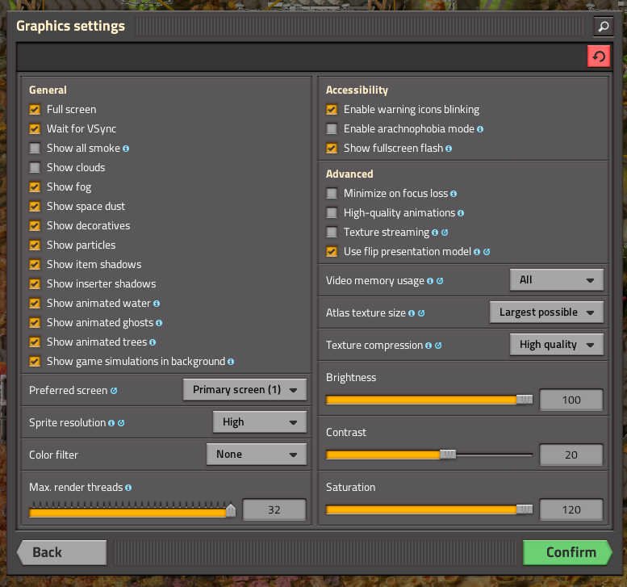Click info icon next to Show animated water
The image size is (627, 587).
(x=157, y=304)
